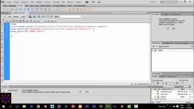Open the Dosya menu
The height and width of the screenshot is (109, 194).
click(x=9, y=2)
